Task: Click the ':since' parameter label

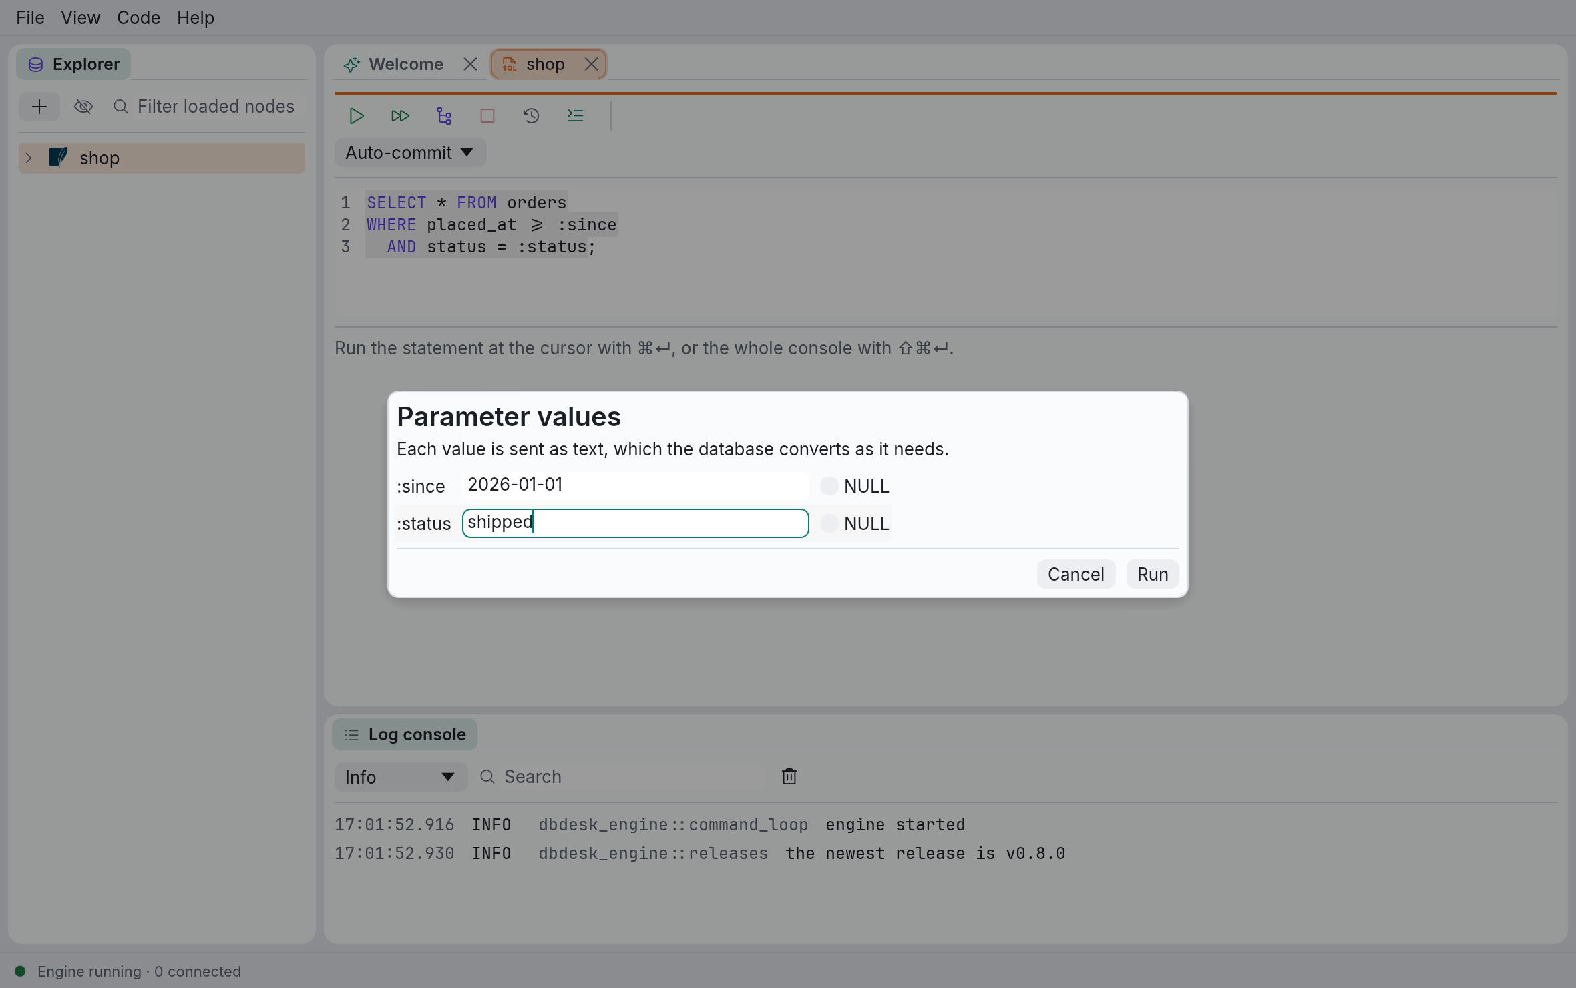Action: click(421, 486)
